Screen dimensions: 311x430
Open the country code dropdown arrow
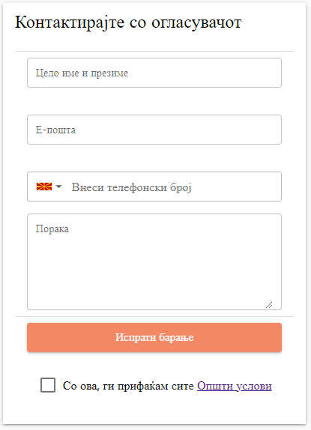(x=58, y=187)
